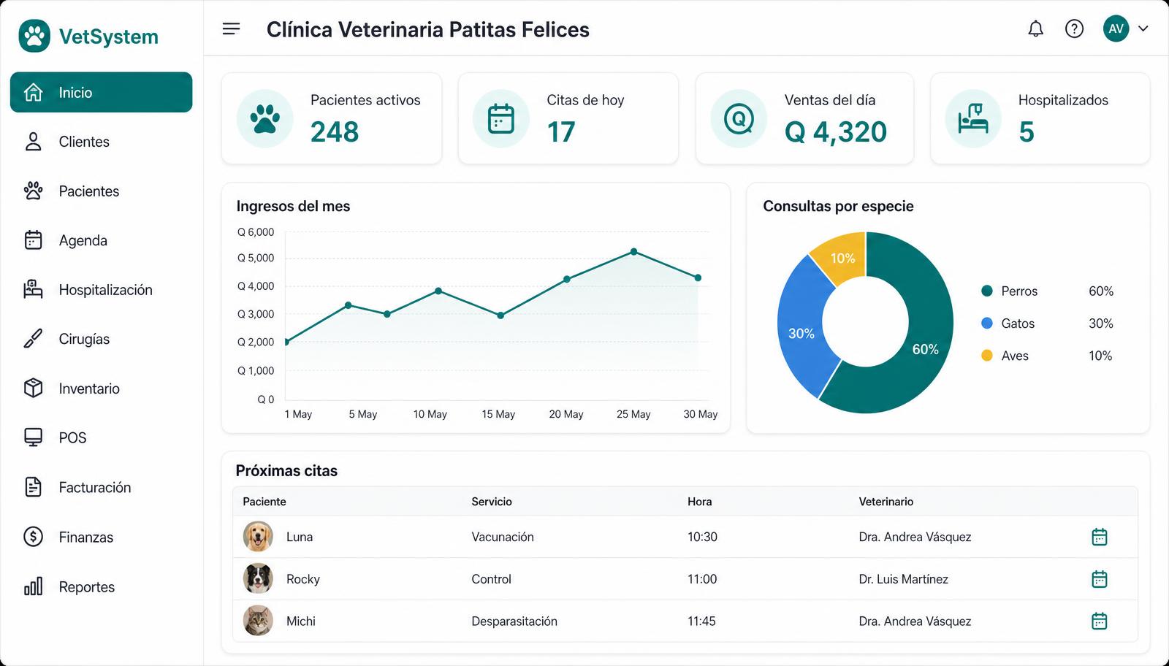Click the Veterinario column header
This screenshot has height=666, width=1169.
click(886, 502)
